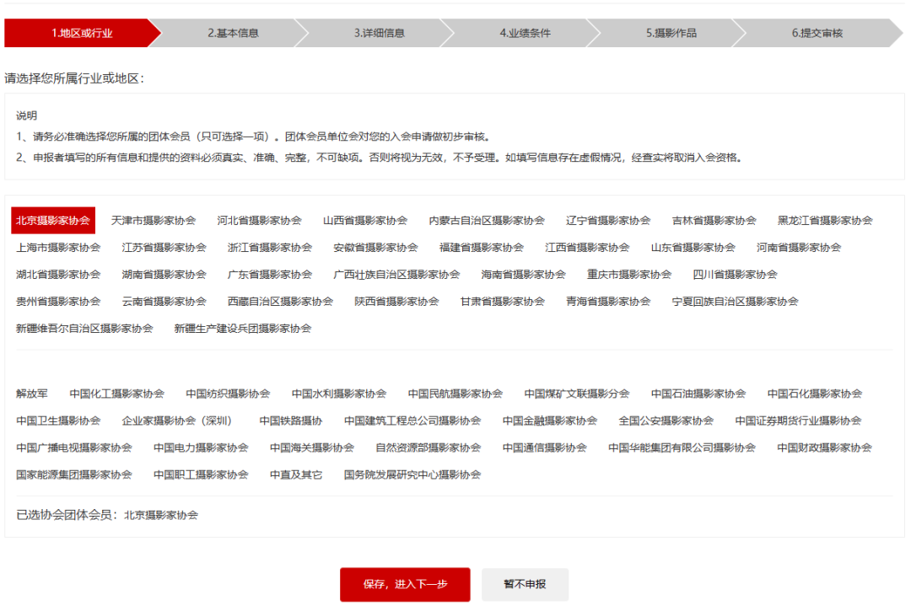This screenshot has height=611, width=911.
Task: Pick 云南省摄影家协会
Action: point(164,302)
